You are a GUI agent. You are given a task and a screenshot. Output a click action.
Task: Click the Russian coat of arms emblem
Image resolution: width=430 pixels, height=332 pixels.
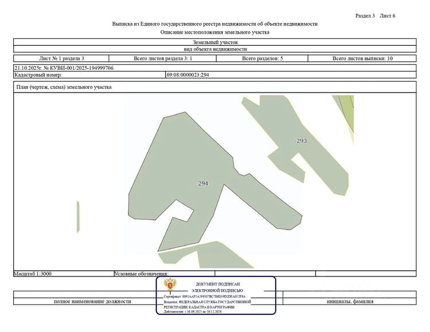170,284
